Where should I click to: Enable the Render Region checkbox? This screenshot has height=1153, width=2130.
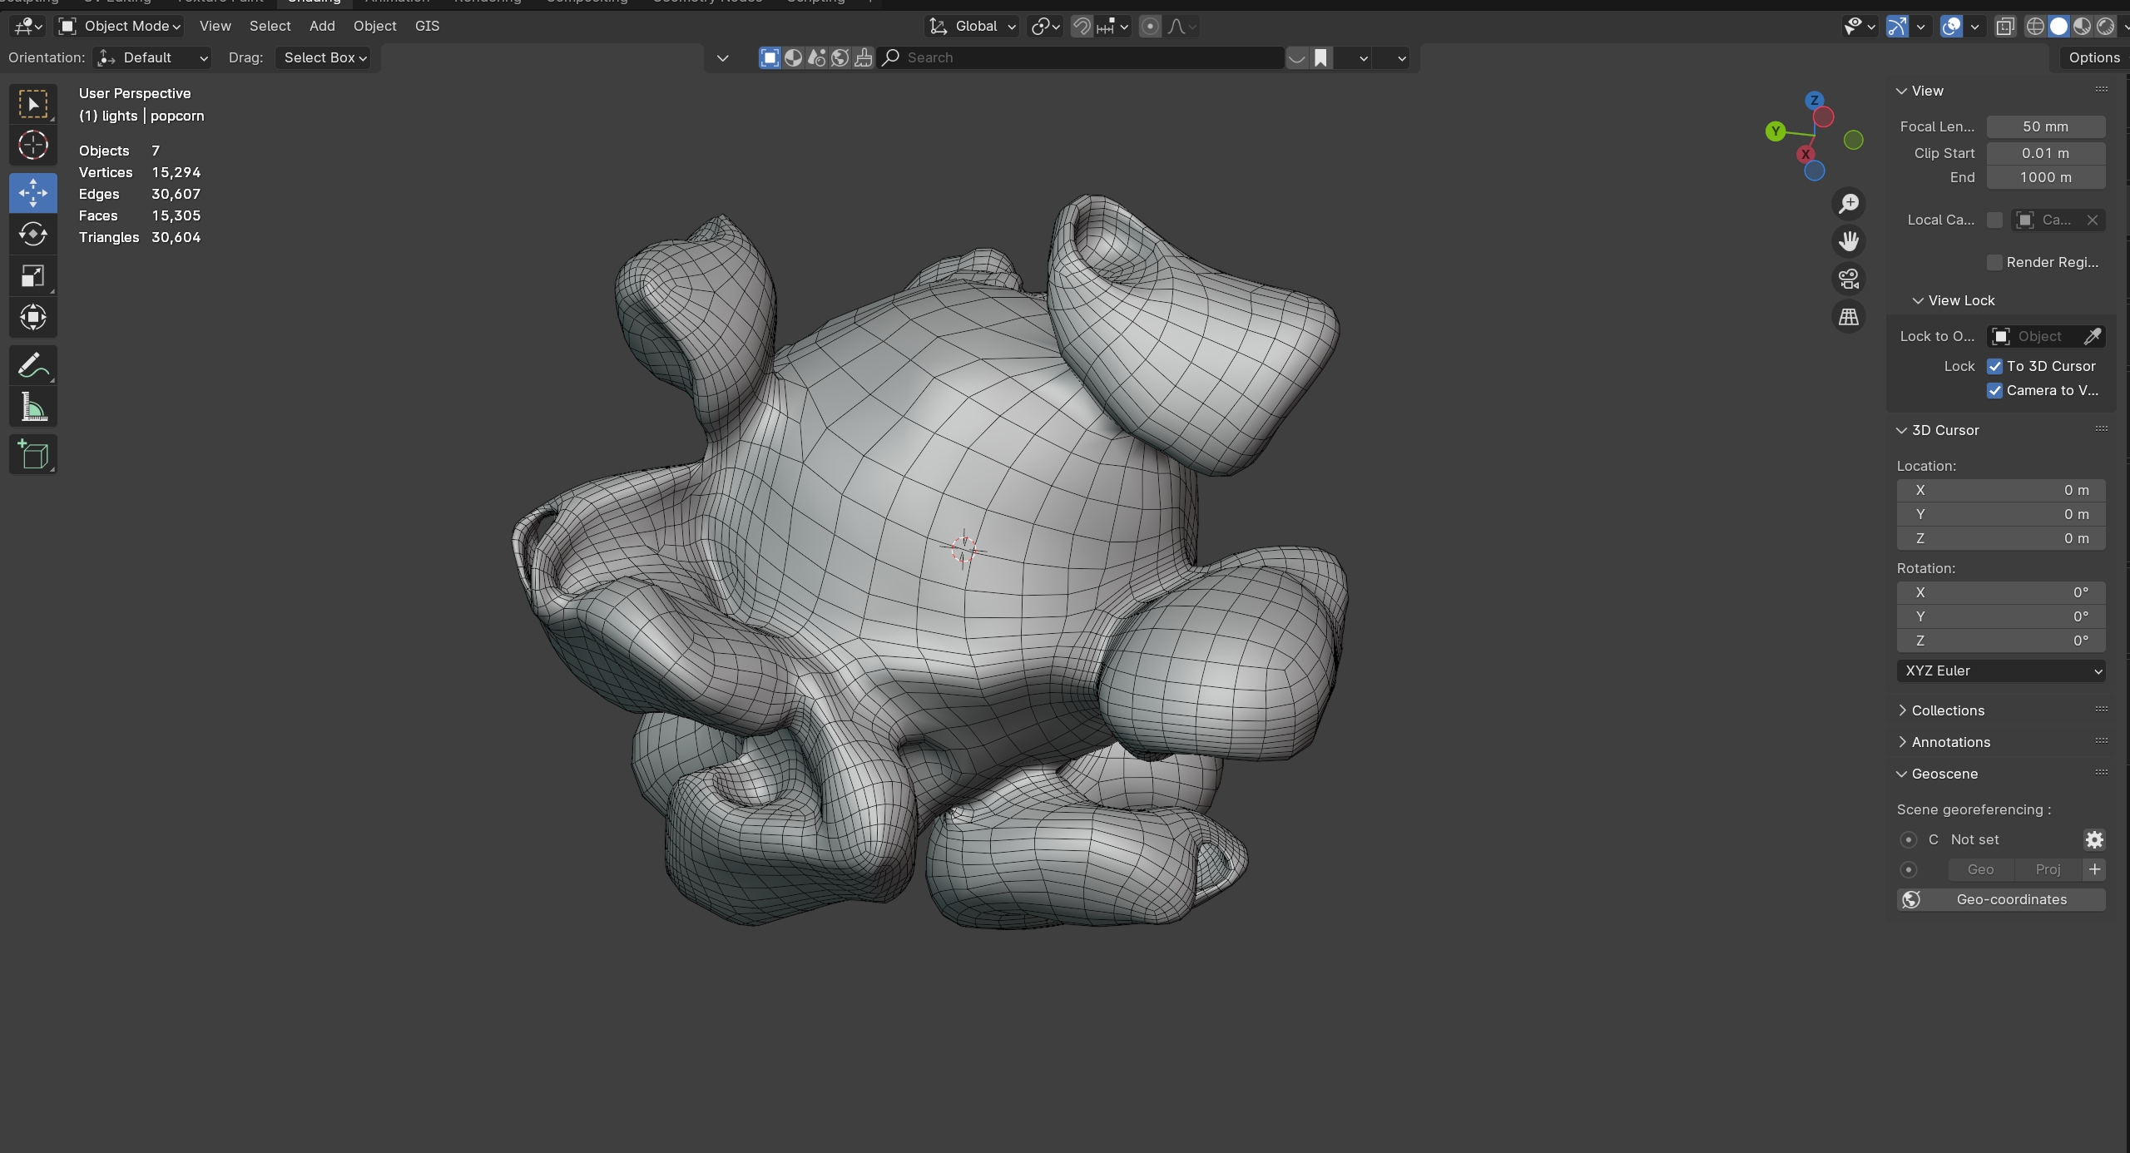(x=1995, y=262)
